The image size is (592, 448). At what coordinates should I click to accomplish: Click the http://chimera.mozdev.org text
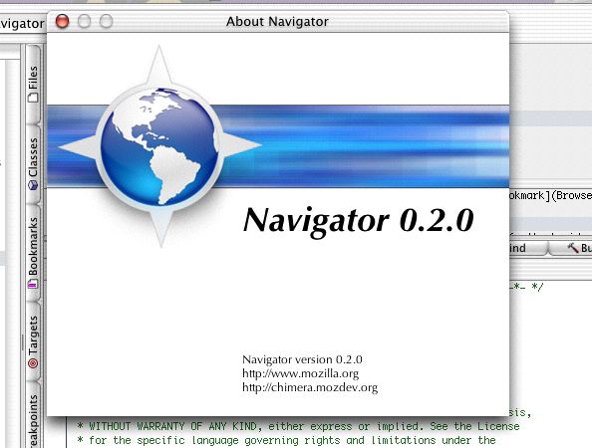click(x=310, y=387)
